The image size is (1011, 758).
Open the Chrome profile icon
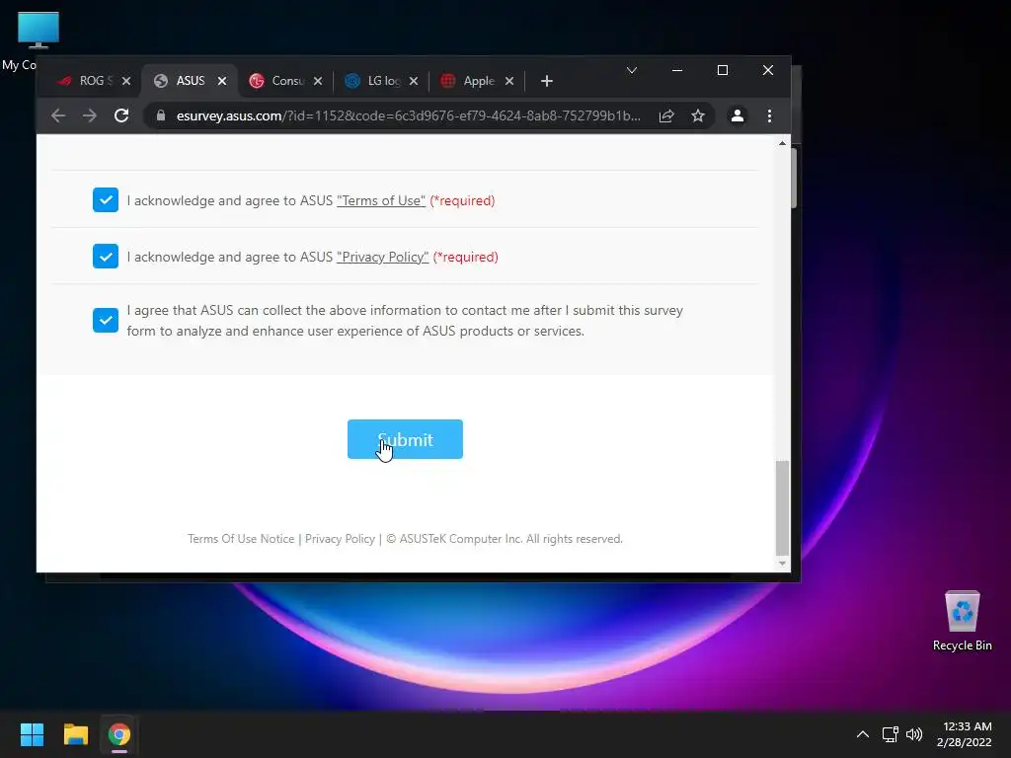pyautogui.click(x=737, y=115)
